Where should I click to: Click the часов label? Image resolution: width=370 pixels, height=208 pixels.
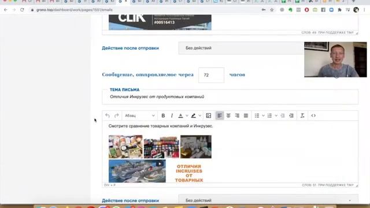(x=237, y=75)
